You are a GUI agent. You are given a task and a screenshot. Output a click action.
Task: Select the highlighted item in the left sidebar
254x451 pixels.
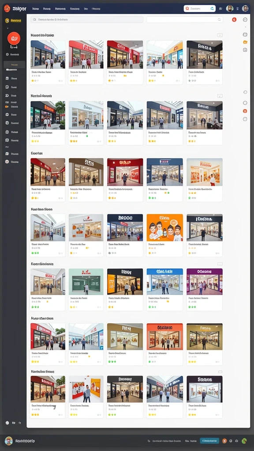click(15, 64)
